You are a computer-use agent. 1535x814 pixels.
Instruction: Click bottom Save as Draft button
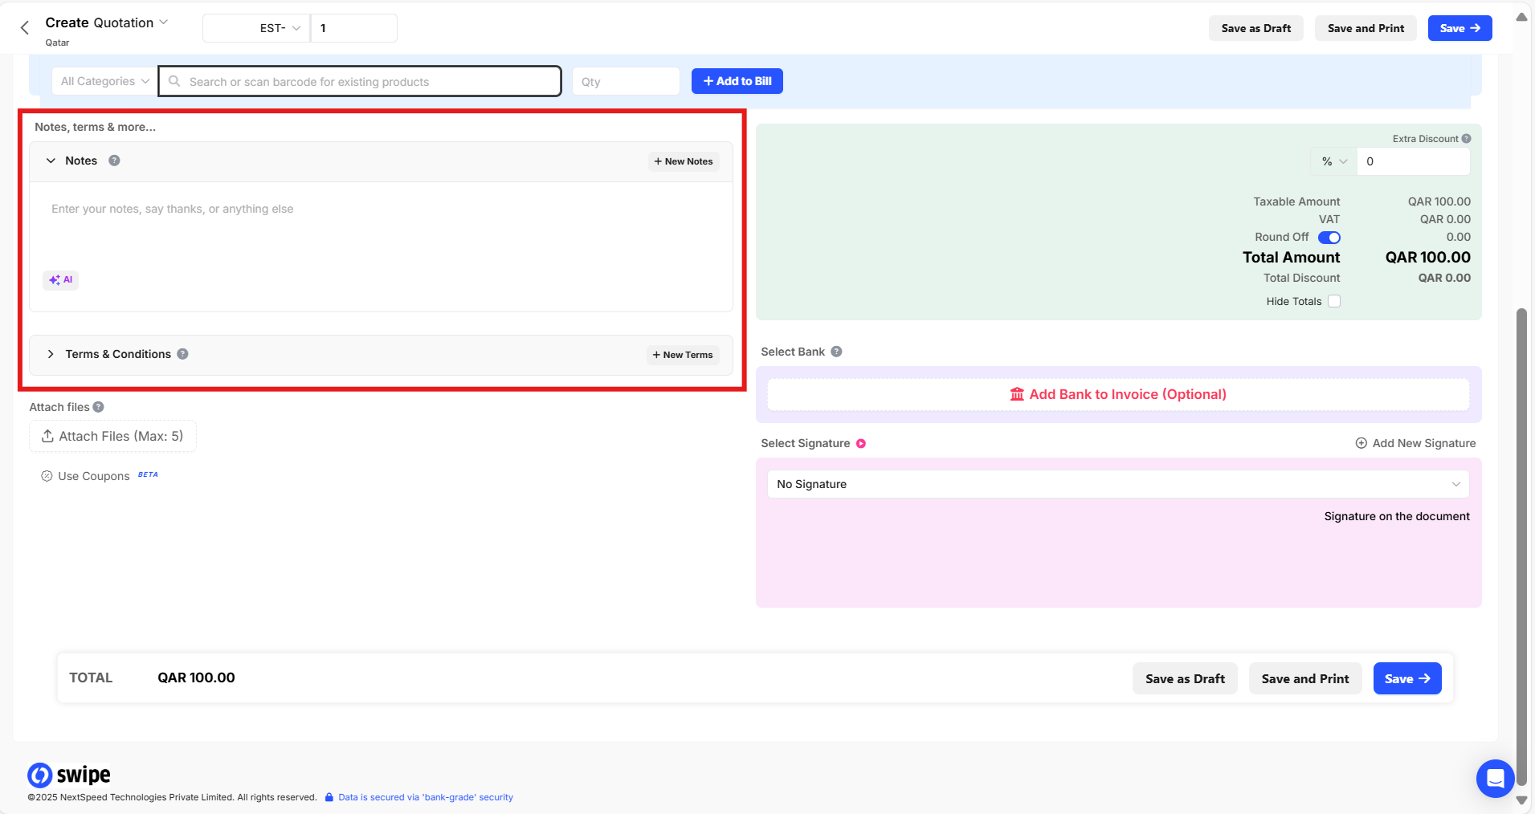(x=1185, y=678)
